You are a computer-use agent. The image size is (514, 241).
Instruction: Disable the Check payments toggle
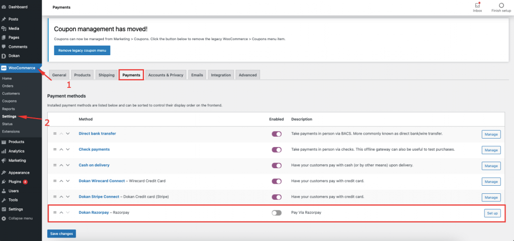[x=277, y=150]
